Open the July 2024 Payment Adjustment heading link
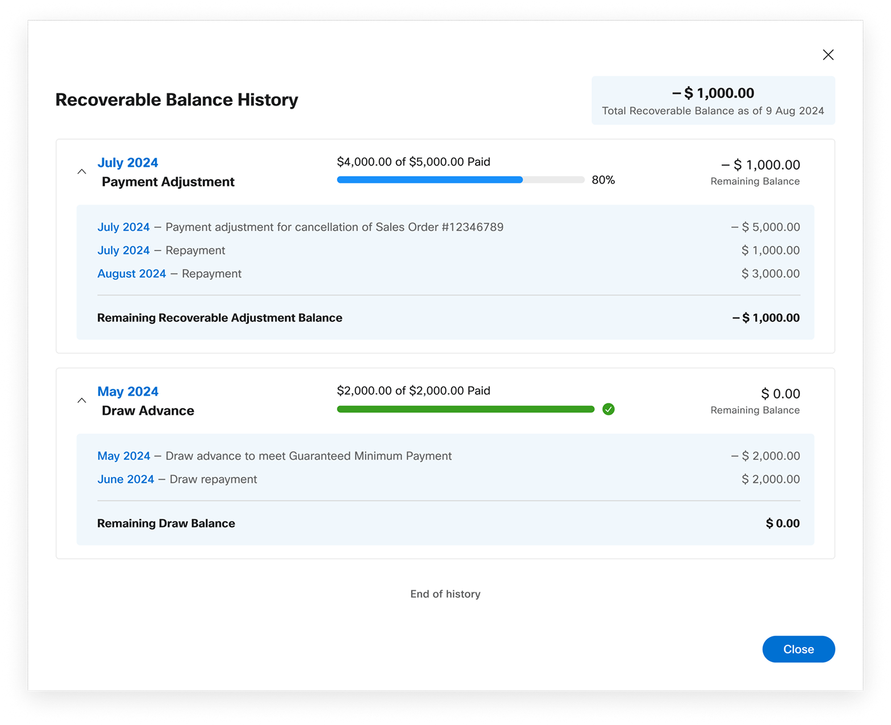Screen dimensions: 891x725 (x=128, y=163)
